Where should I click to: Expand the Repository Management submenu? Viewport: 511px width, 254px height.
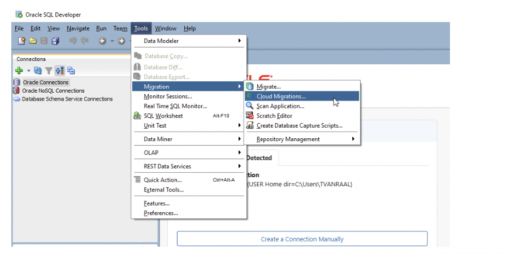(302, 139)
